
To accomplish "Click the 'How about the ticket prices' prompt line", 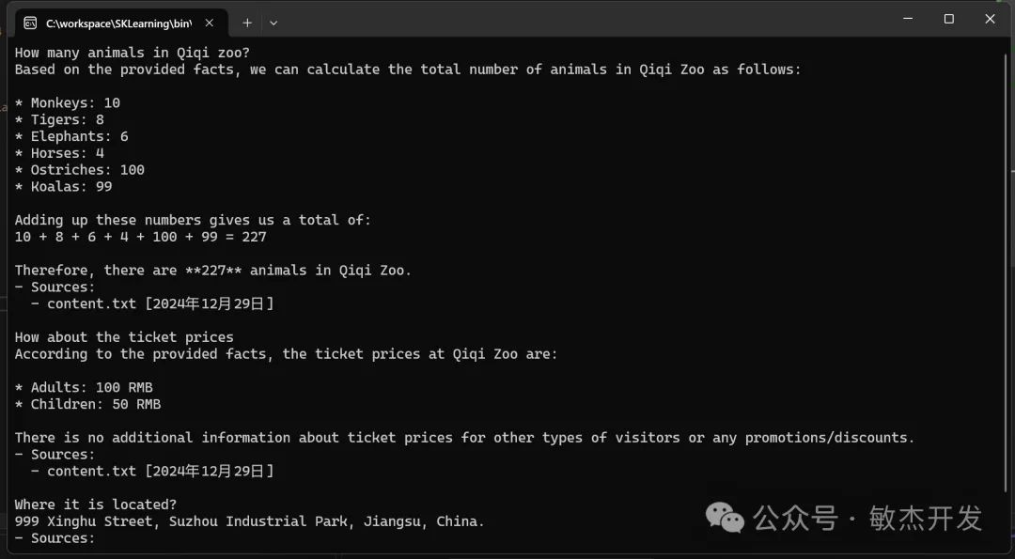I will tap(124, 337).
